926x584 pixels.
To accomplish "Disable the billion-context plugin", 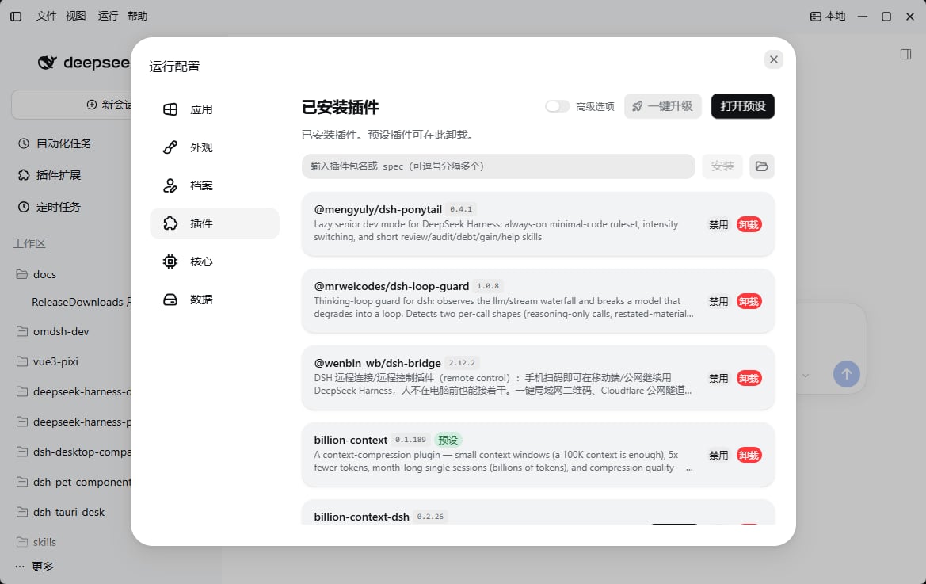I will click(x=718, y=456).
